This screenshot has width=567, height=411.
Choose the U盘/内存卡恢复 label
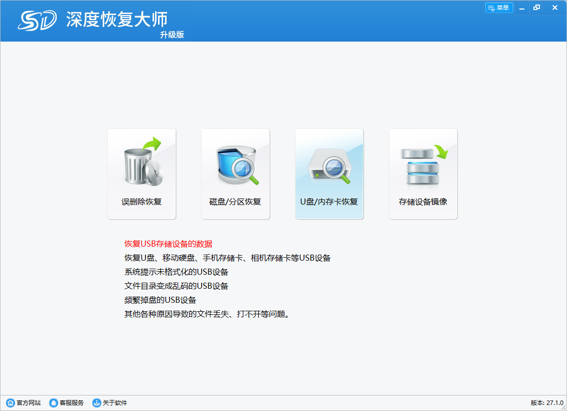pyautogui.click(x=329, y=202)
